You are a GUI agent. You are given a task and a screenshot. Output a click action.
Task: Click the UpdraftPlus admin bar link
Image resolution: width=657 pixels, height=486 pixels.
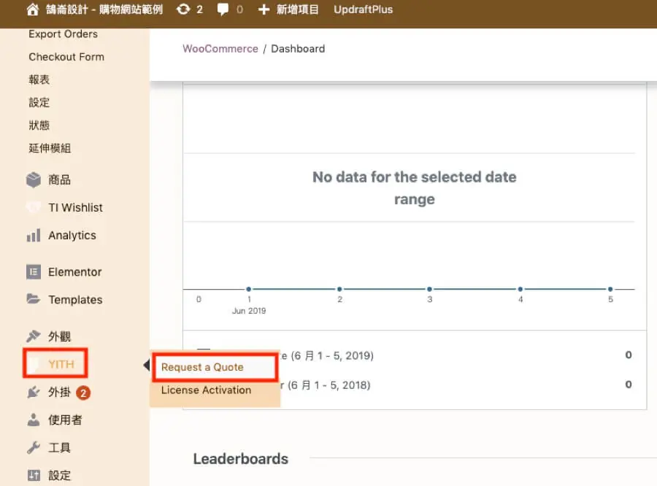pyautogui.click(x=364, y=9)
